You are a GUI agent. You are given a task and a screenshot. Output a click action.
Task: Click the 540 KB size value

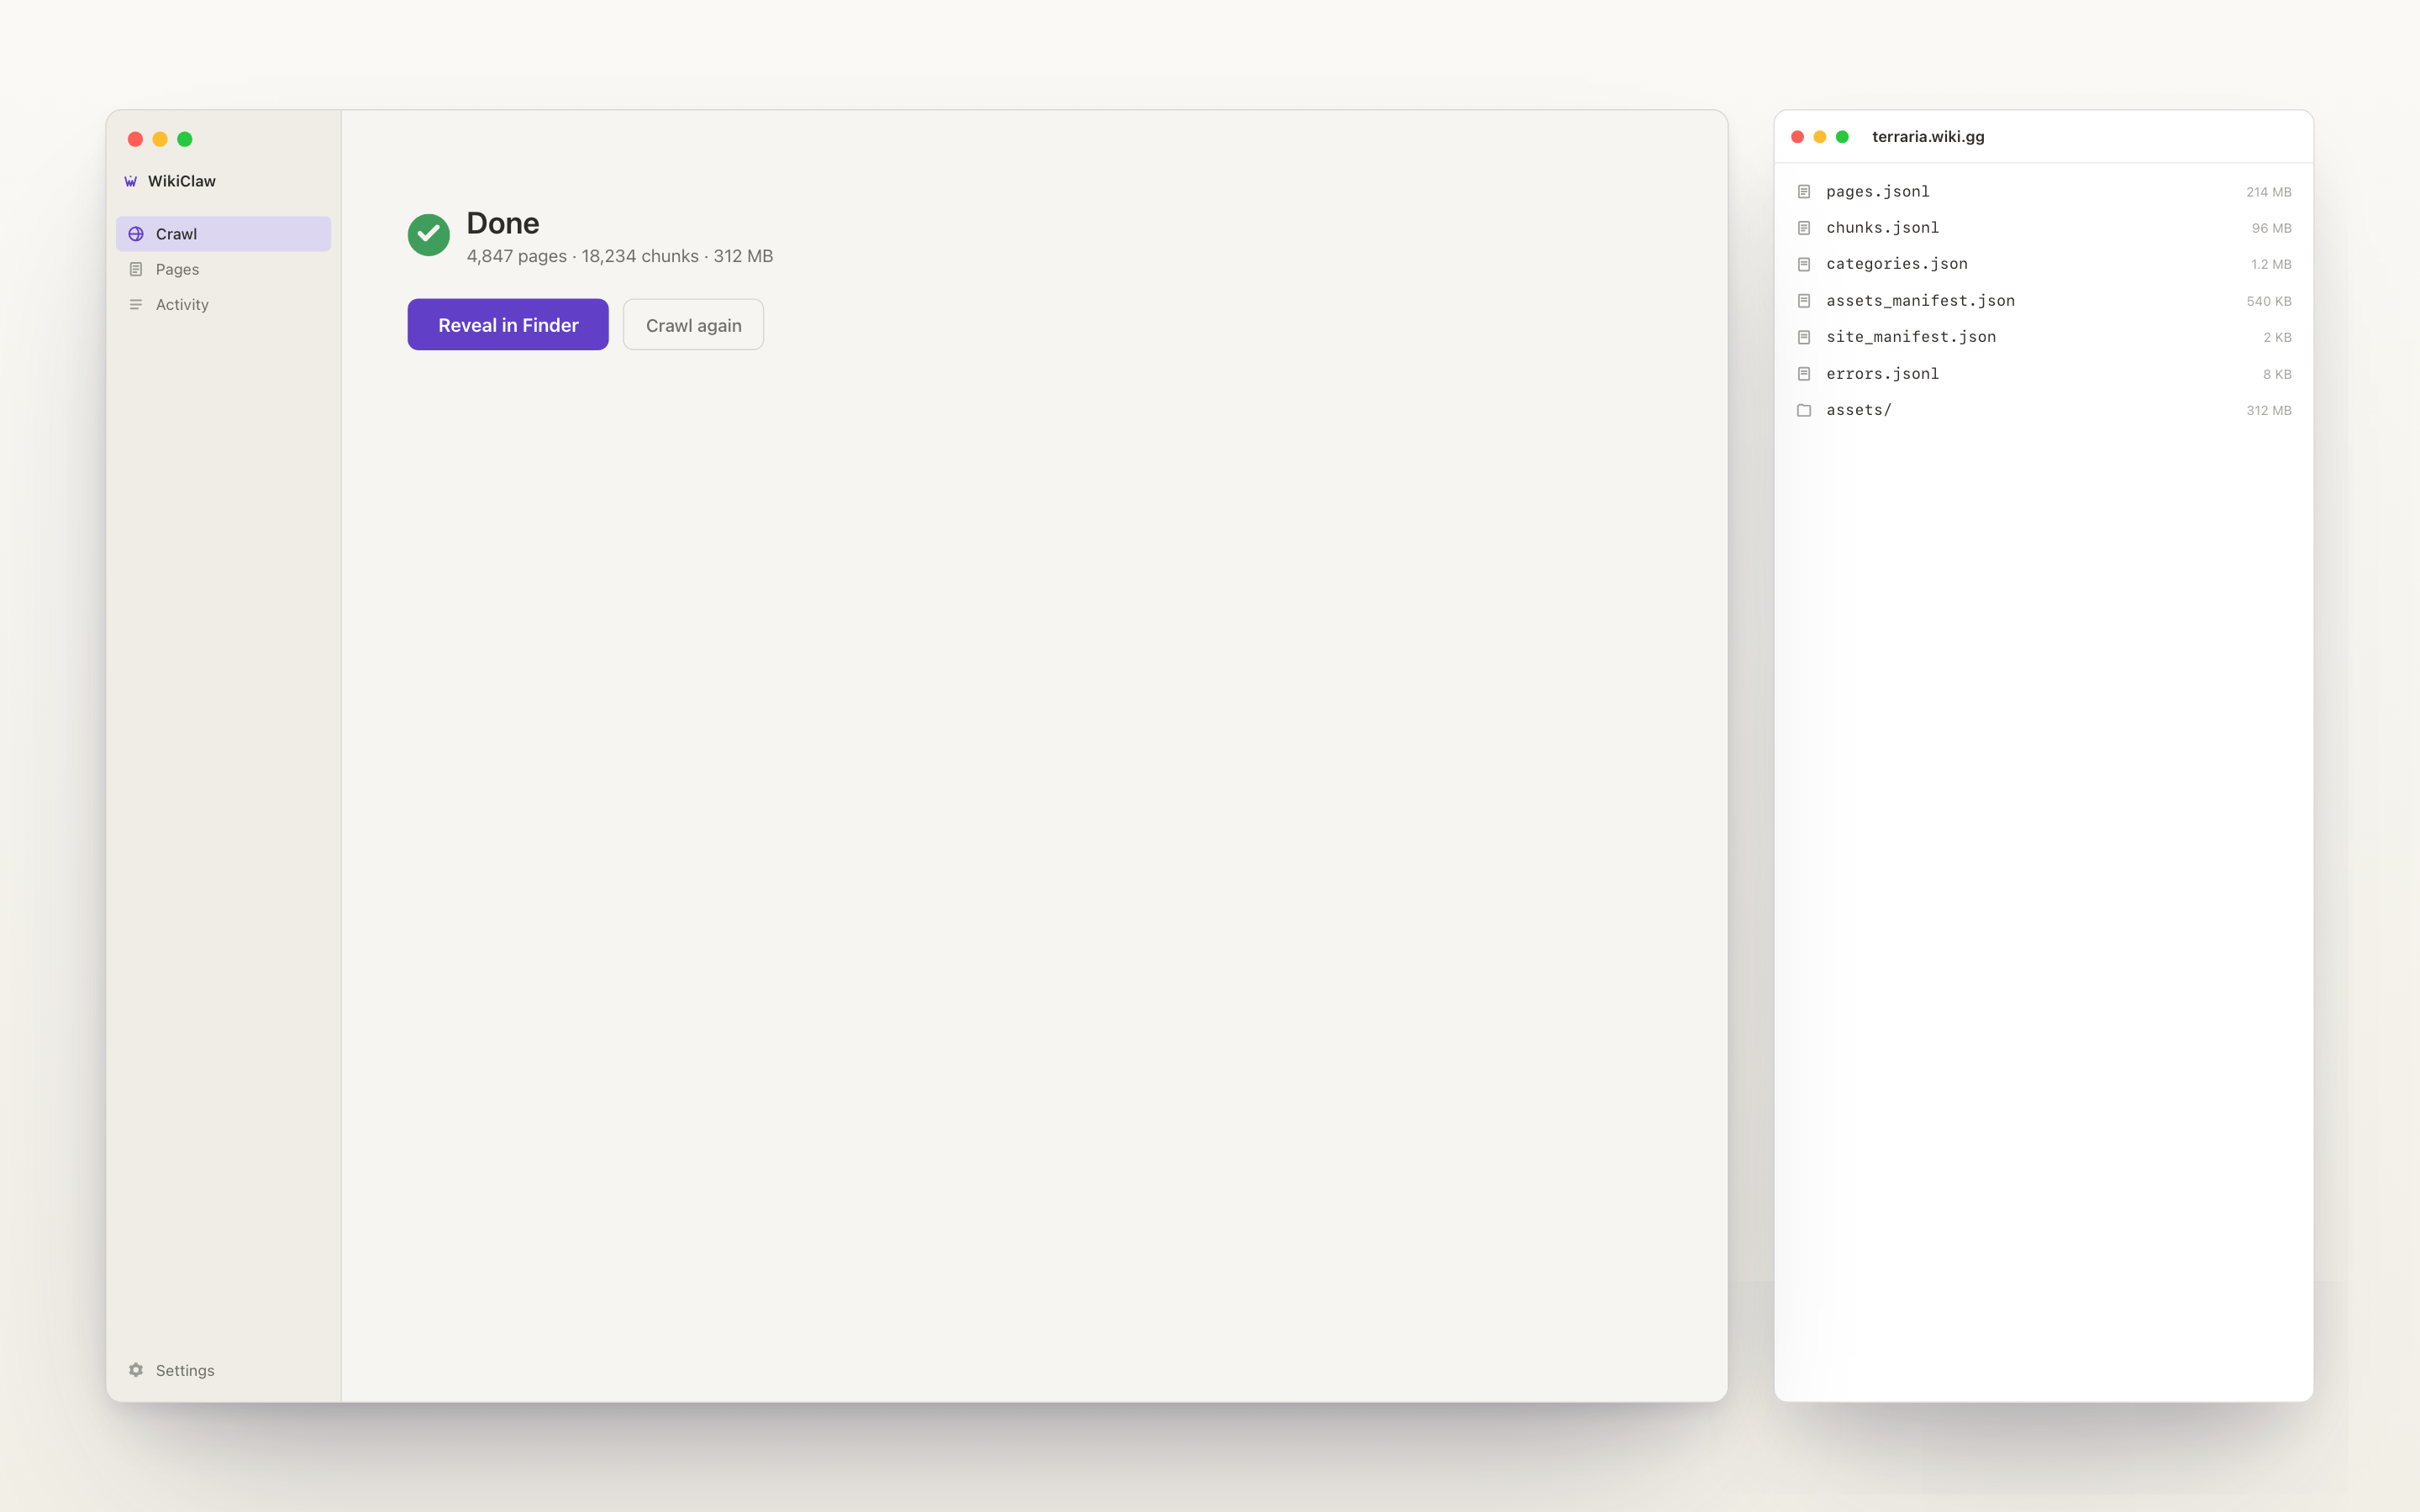2268,301
